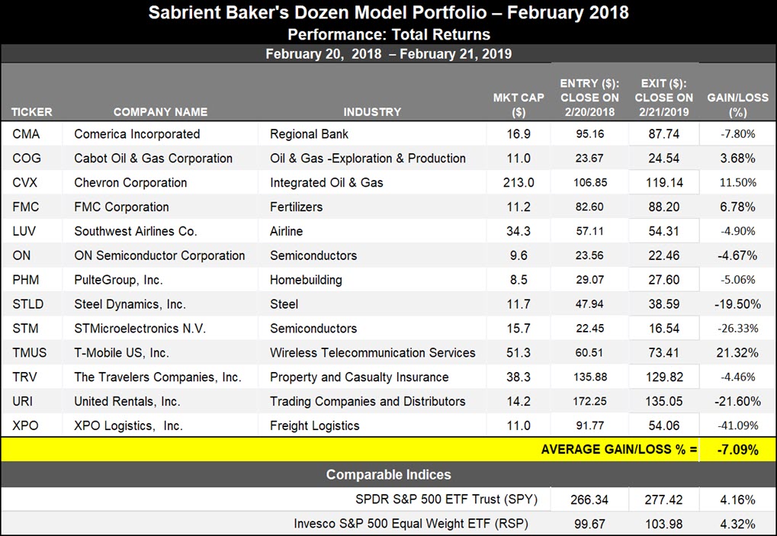This screenshot has height=536, width=777.
Task: Click the 'Fertilizers' industry cell
Action: click(297, 207)
